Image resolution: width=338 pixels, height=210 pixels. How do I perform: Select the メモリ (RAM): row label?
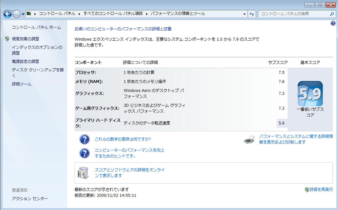point(89,81)
